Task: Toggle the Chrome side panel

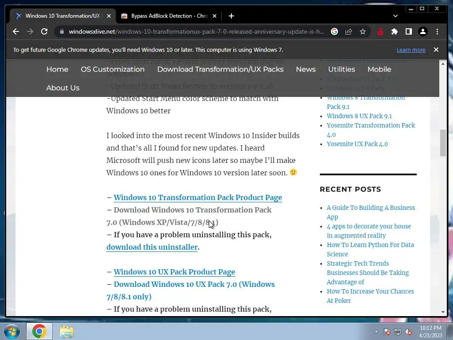Action: pos(408,31)
